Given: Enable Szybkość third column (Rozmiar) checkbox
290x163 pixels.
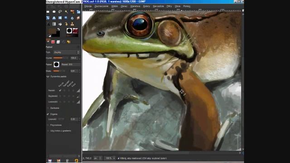Looking at the screenshot, I should pos(69,96).
